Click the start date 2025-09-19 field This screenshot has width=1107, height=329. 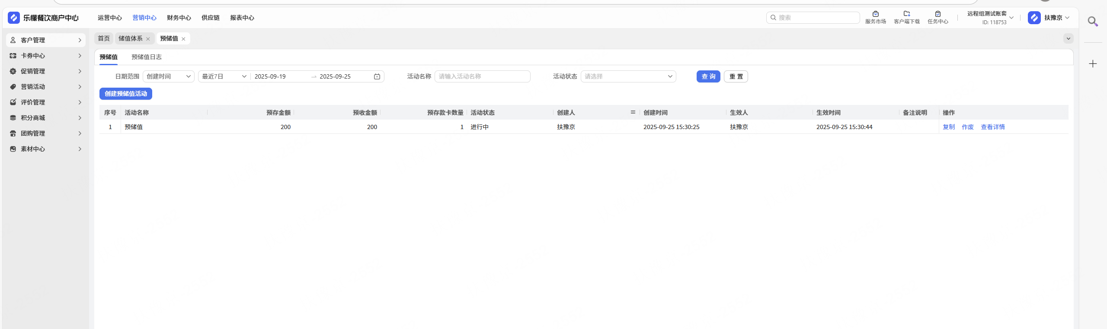pos(270,76)
